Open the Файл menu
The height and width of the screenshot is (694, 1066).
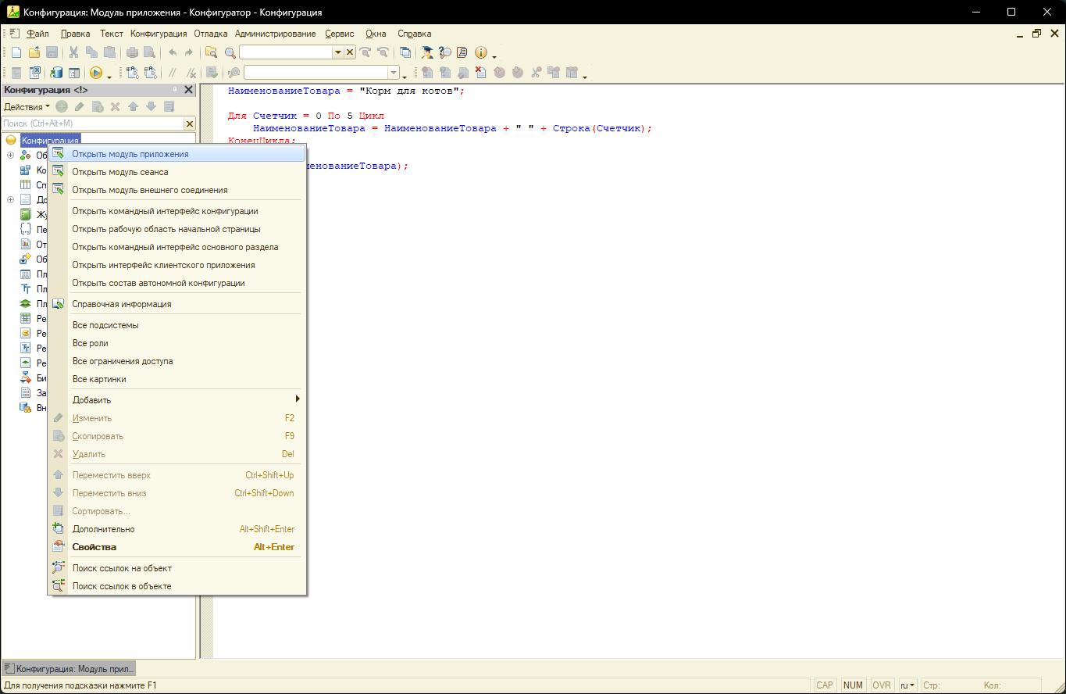tap(37, 34)
